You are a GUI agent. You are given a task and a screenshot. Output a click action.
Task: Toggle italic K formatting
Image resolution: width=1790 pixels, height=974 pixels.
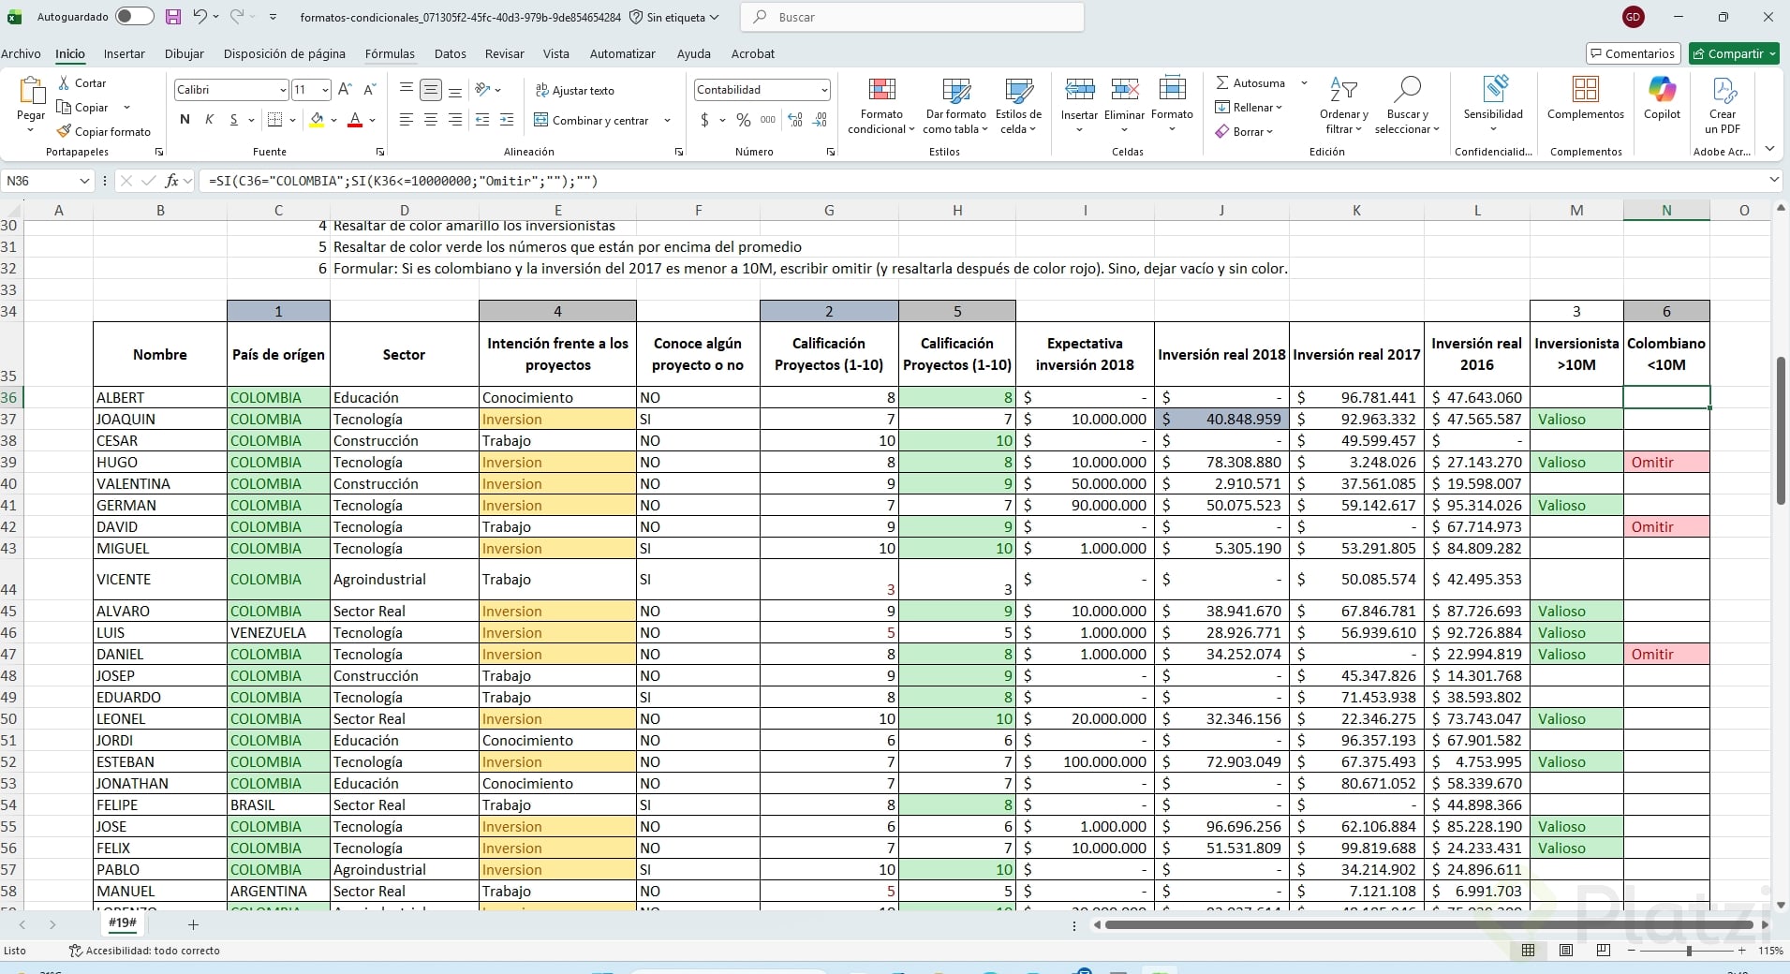click(209, 120)
